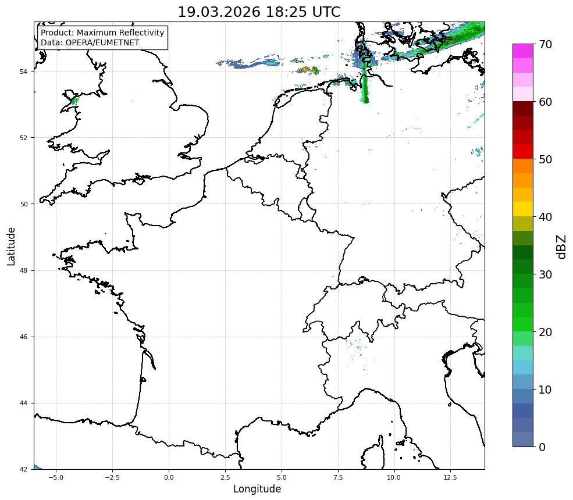Click the title '19.03.2026 18:25 UTC'
This screenshot has width=573, height=500.
(x=259, y=12)
